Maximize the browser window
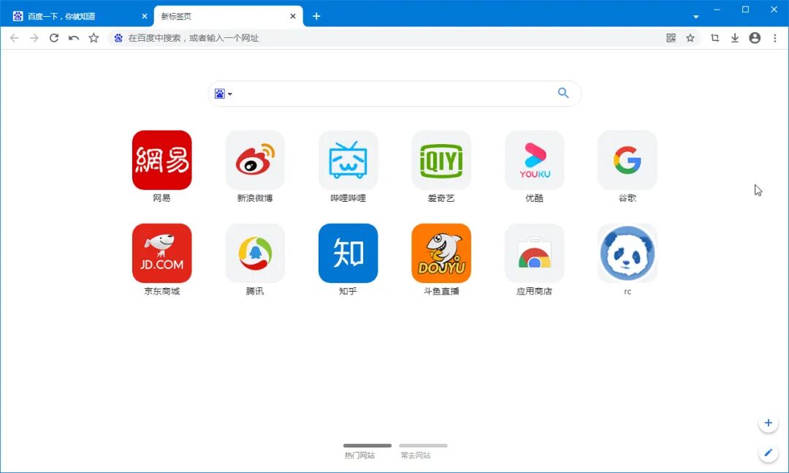 tap(745, 9)
